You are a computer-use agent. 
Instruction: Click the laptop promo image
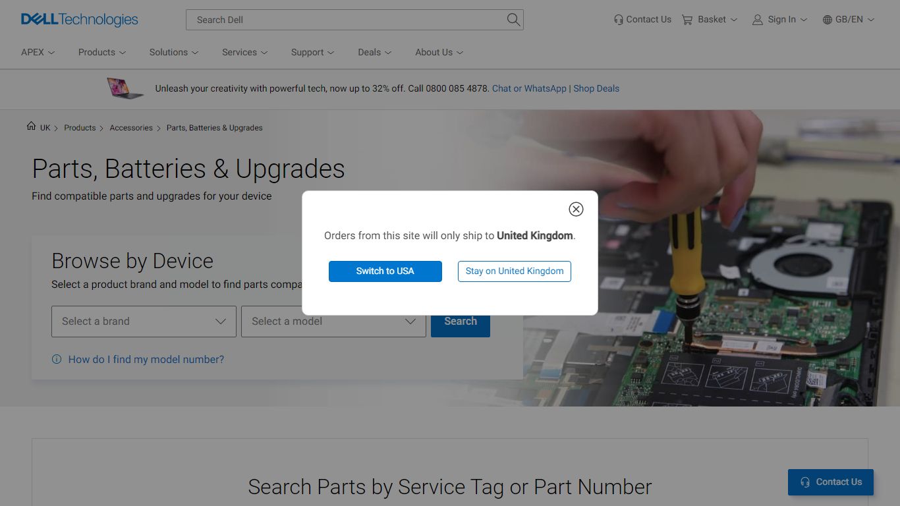(125, 88)
